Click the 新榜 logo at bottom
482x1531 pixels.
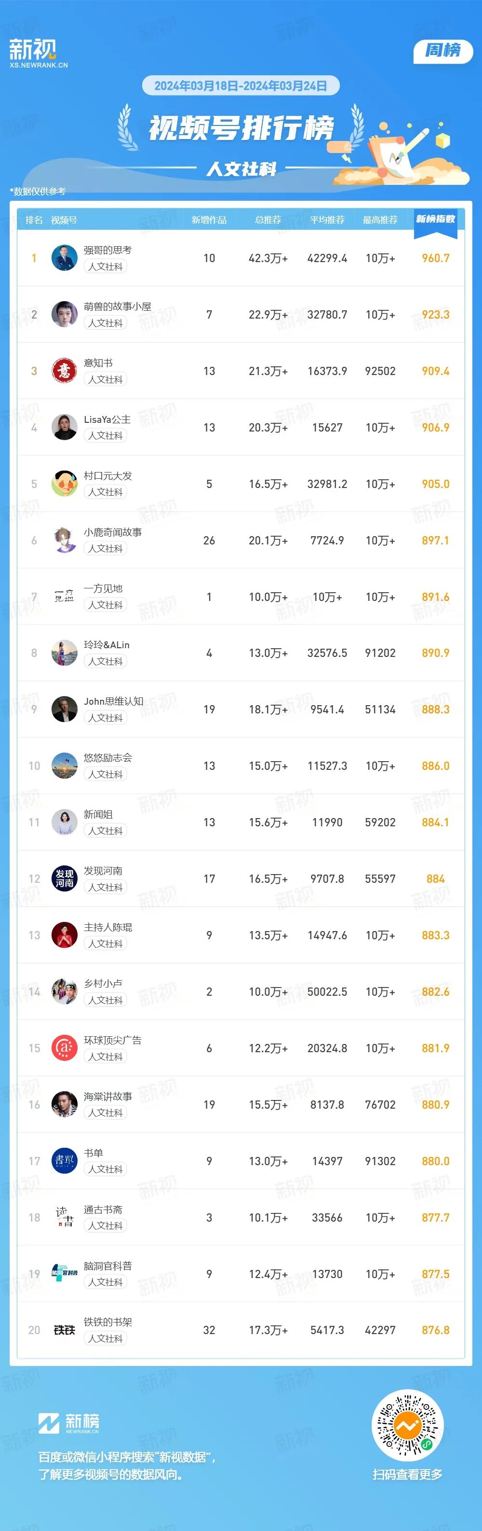click(69, 1423)
